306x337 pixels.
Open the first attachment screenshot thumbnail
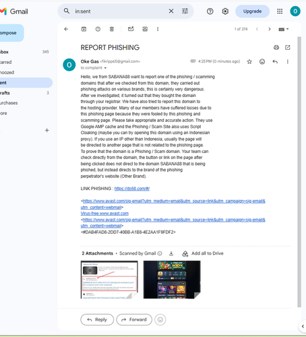(x=109, y=280)
